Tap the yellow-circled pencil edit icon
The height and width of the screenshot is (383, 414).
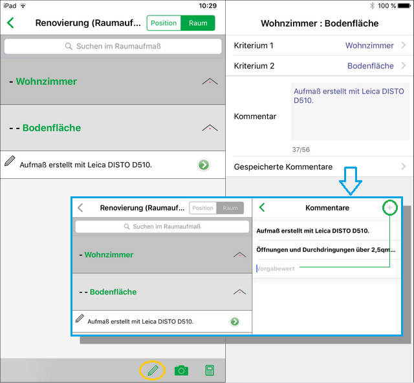click(153, 371)
